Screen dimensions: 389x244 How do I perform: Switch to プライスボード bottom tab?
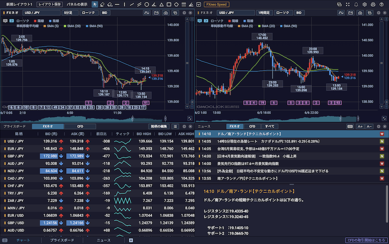tap(62, 240)
